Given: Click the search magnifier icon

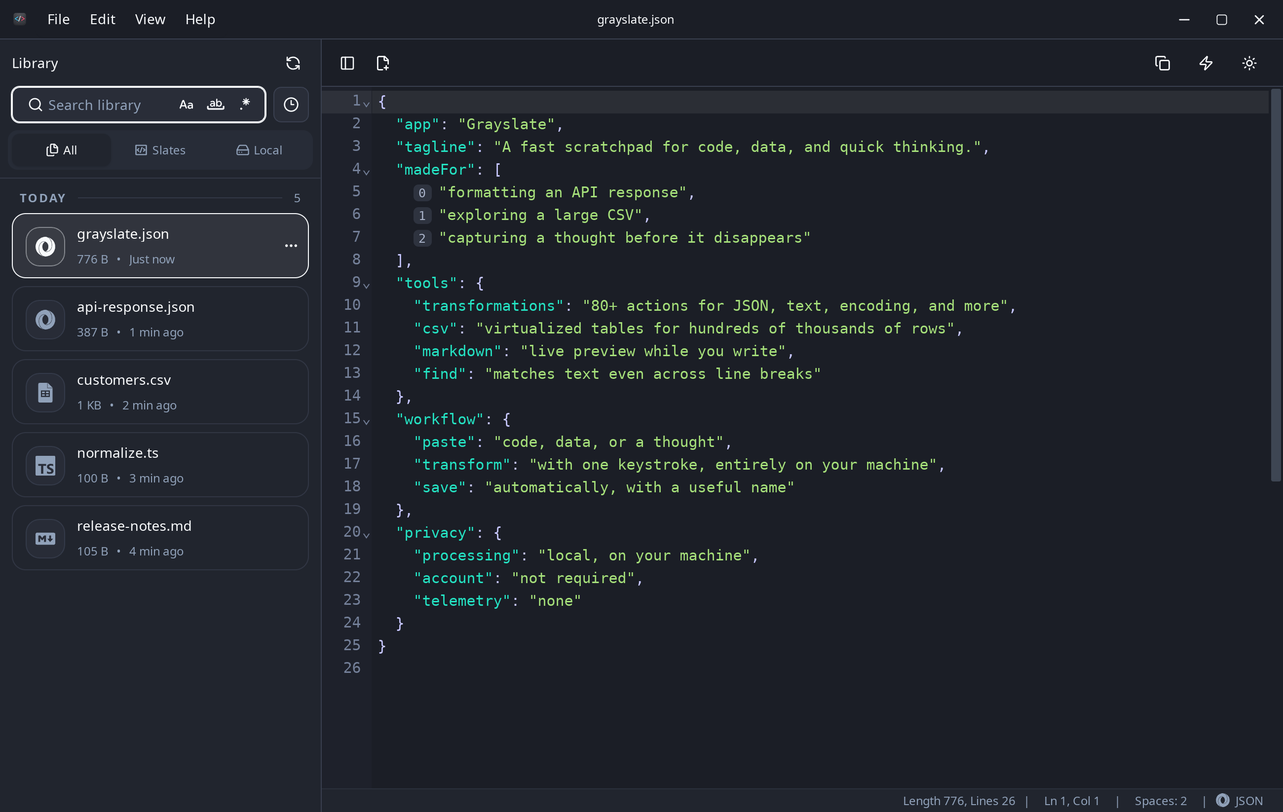Looking at the screenshot, I should click(x=35, y=105).
